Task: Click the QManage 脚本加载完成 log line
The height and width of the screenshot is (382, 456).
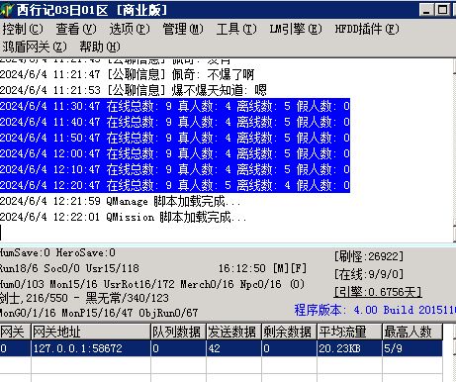Action: 121,201
